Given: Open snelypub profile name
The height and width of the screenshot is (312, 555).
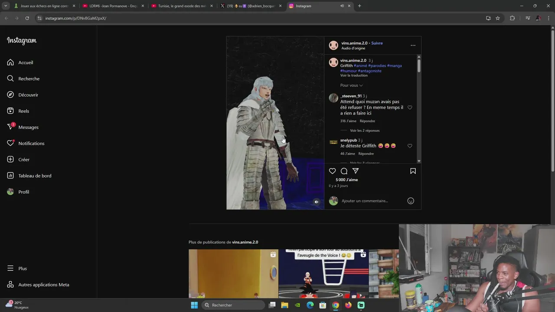Looking at the screenshot, I should coord(349,140).
